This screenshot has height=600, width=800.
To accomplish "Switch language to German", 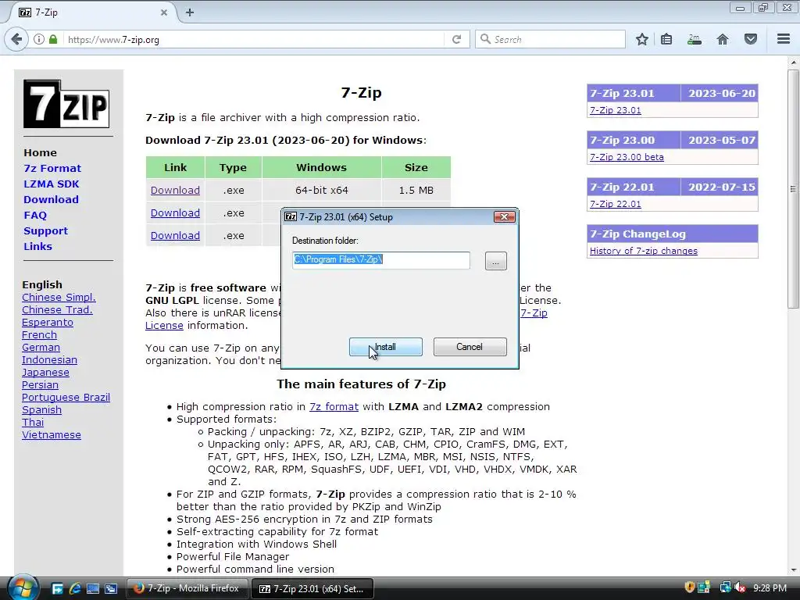I will (41, 348).
